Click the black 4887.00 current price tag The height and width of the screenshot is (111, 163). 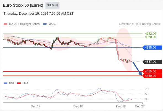click(152, 62)
